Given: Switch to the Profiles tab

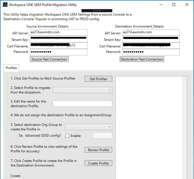Looking at the screenshot, I should pos(11,68).
